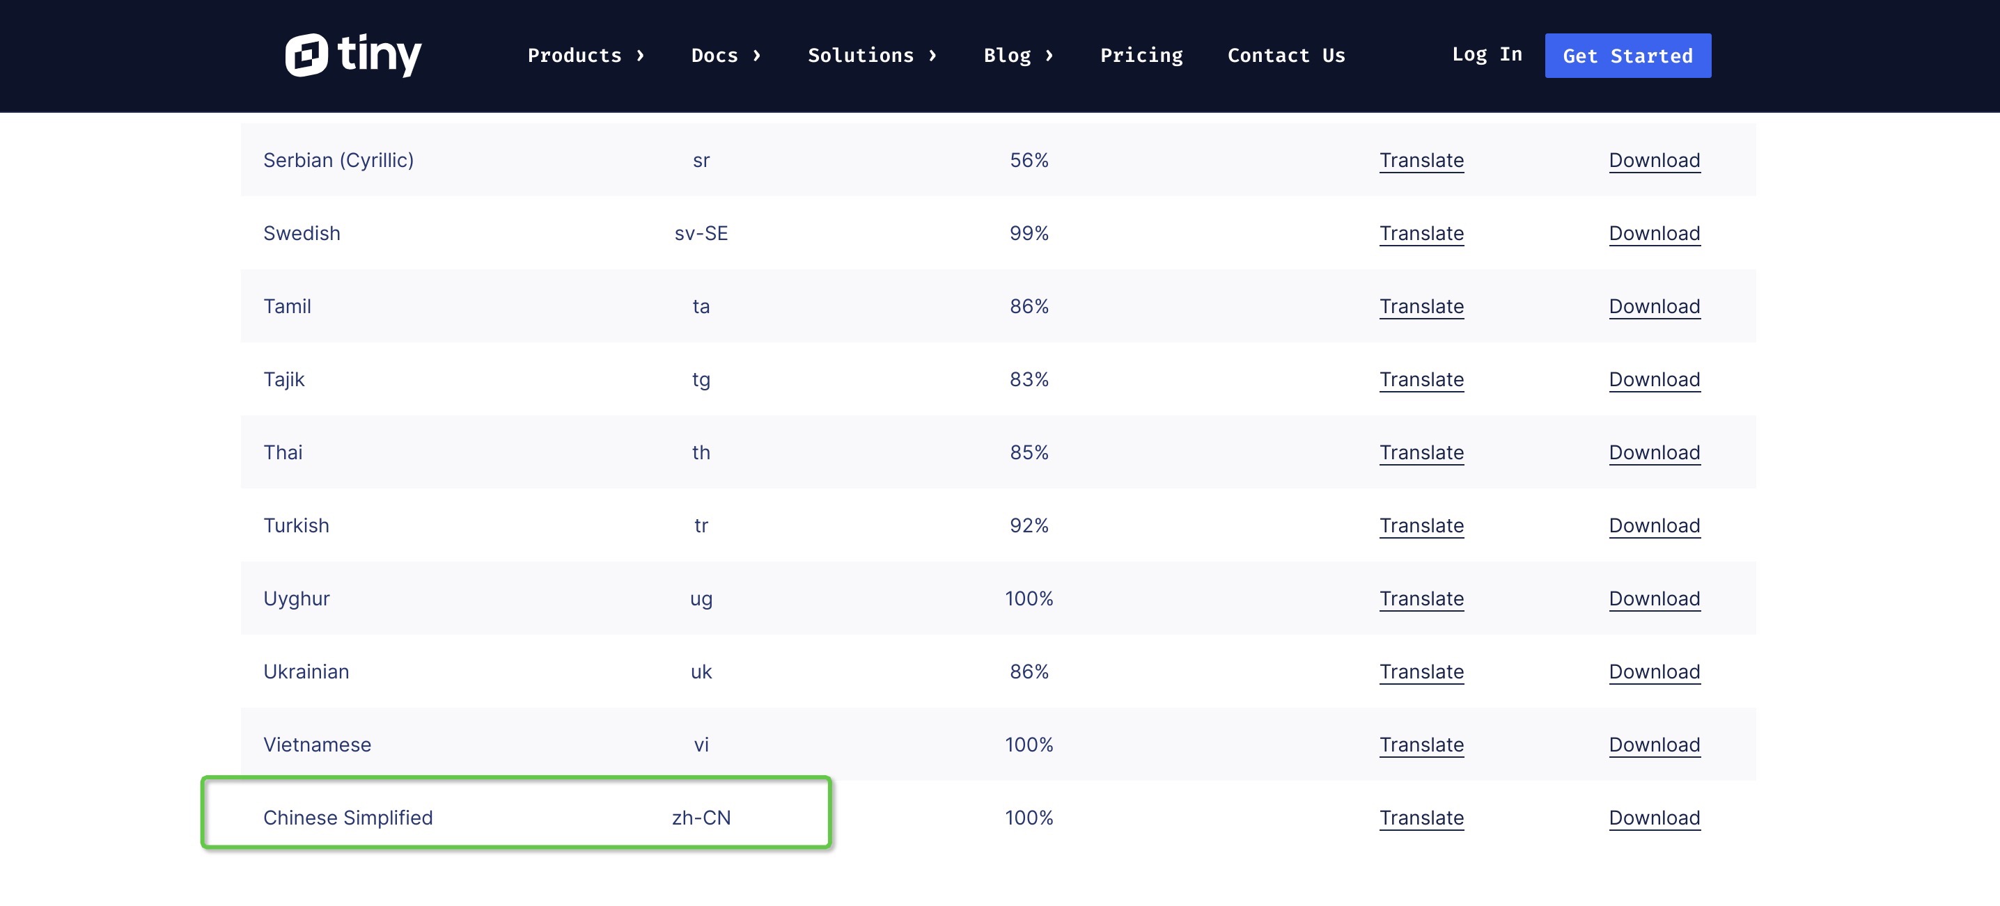Viewport: 2000px width, 906px height.
Task: Open the Contact Us page
Action: coord(1285,55)
